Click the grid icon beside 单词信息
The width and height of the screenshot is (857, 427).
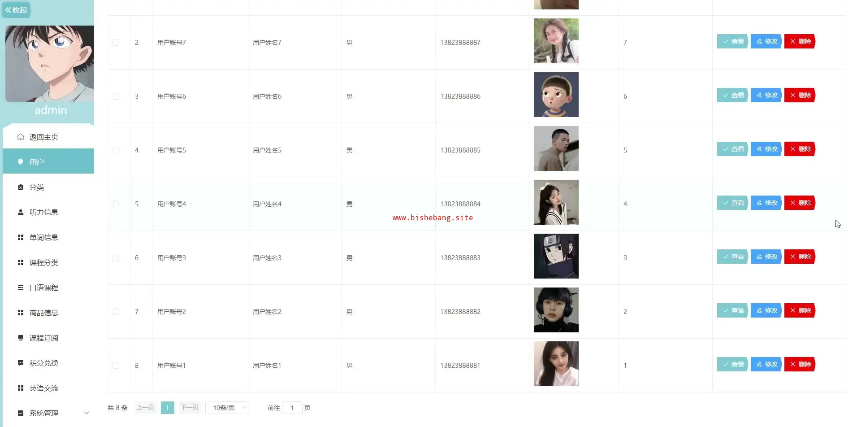click(21, 237)
